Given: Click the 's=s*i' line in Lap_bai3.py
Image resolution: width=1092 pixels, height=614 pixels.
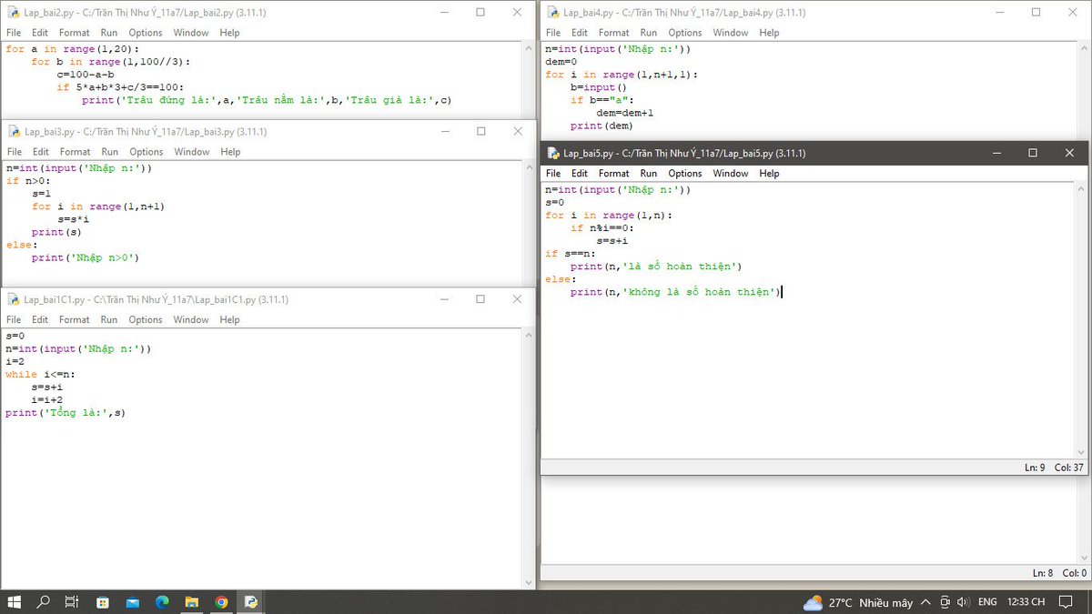Looking at the screenshot, I should 73,219.
